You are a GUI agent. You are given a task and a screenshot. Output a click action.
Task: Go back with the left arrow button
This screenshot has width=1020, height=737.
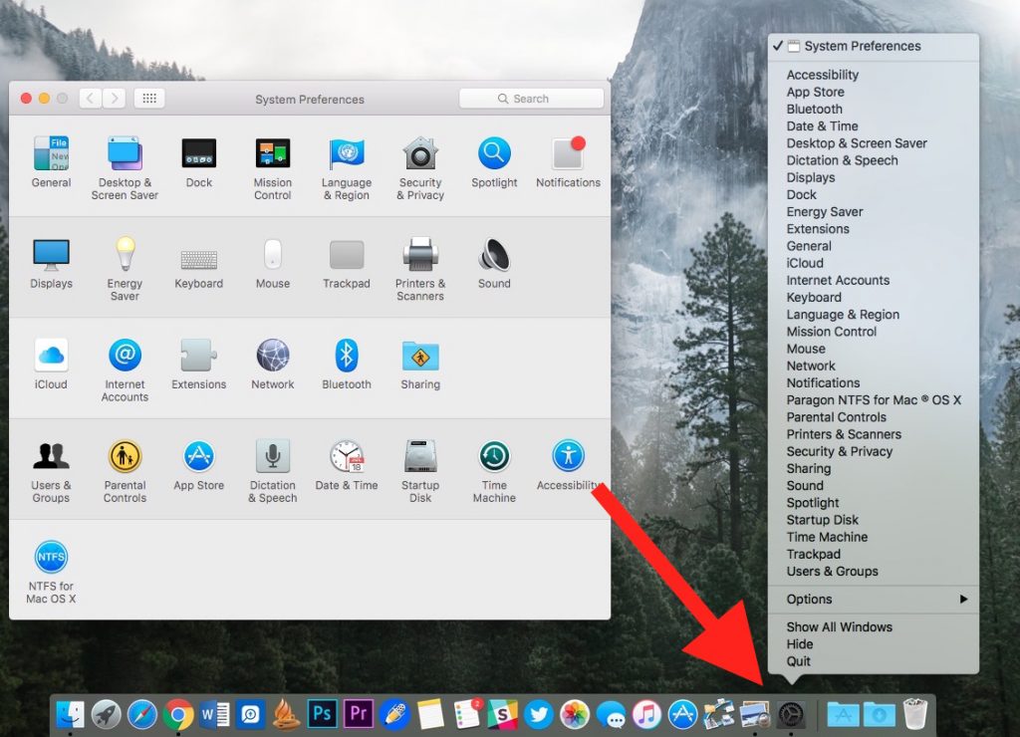coord(91,99)
